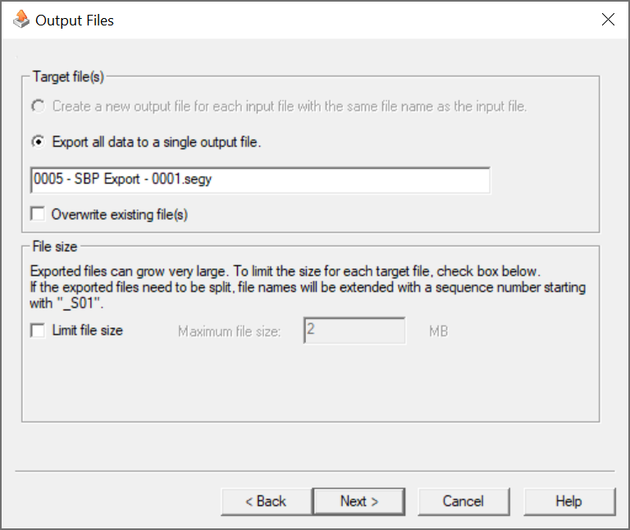Tick the Limit file size checkbox
630x530 pixels.
coord(38,331)
